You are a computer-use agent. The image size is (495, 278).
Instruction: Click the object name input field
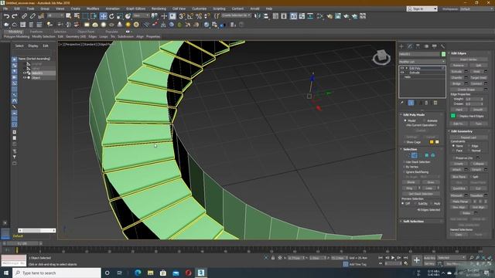pos(419,54)
